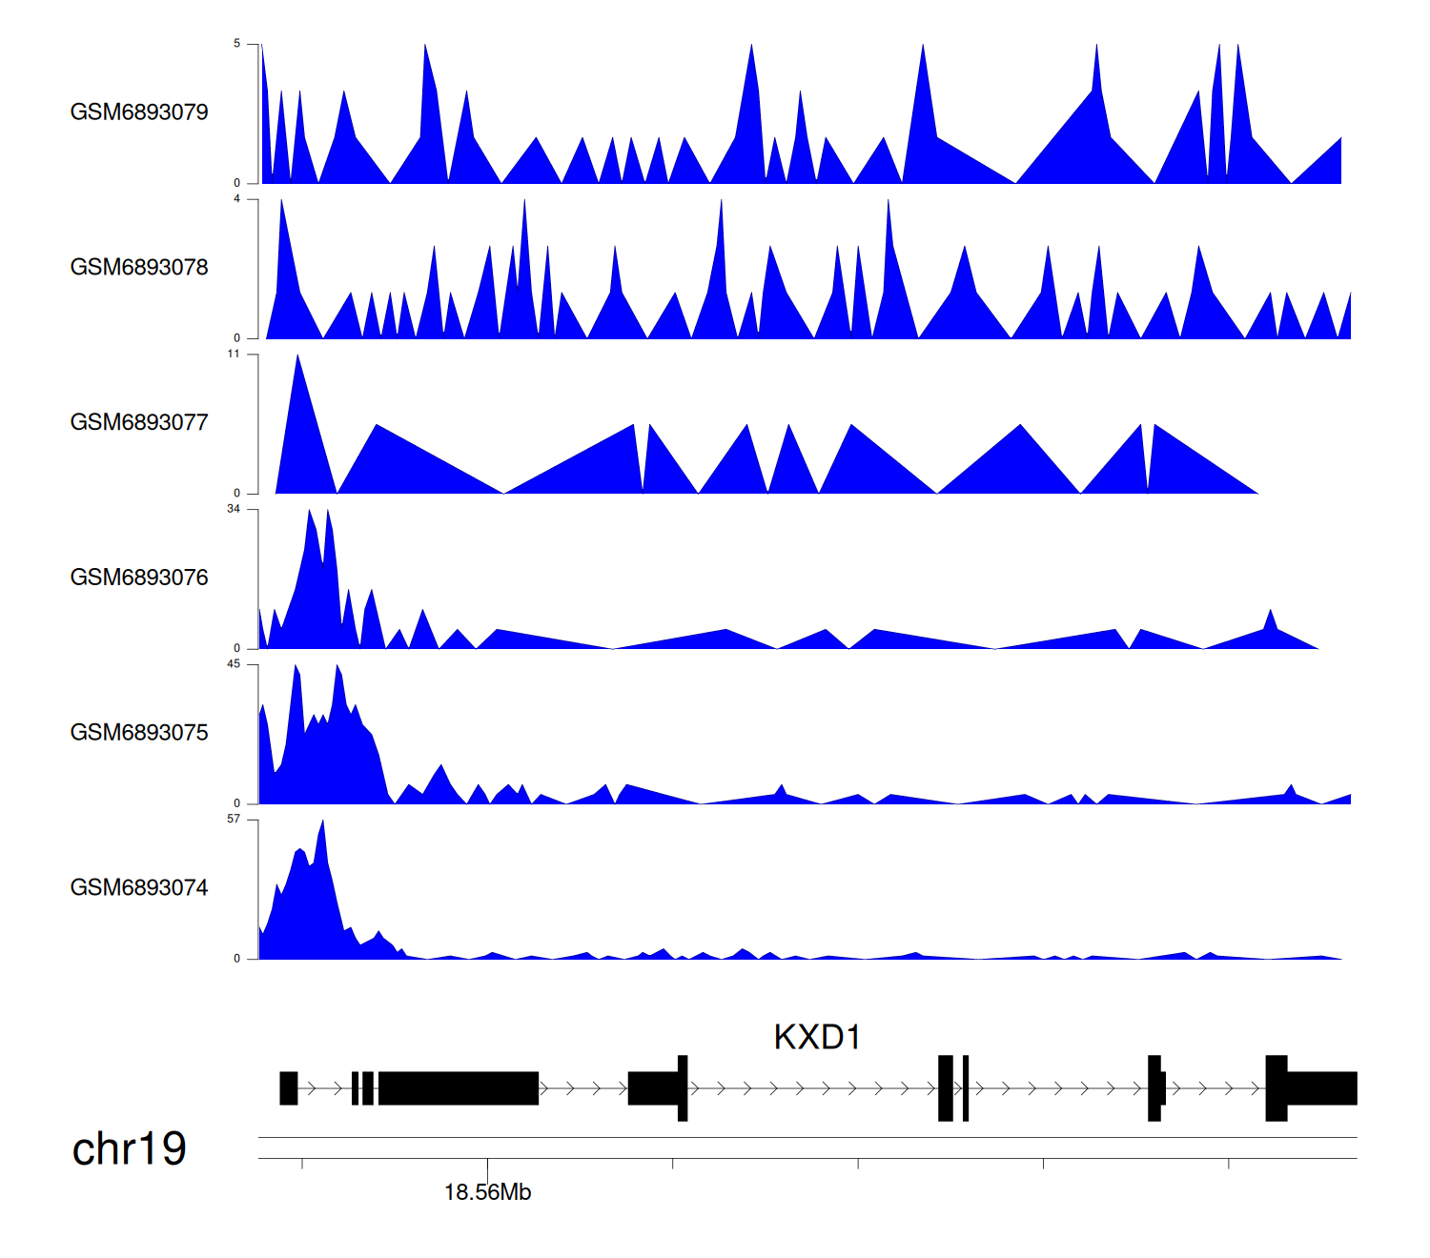Click the GSM6893079 track label

click(x=139, y=112)
